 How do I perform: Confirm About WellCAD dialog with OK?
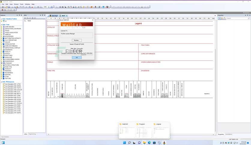click(x=77, y=58)
